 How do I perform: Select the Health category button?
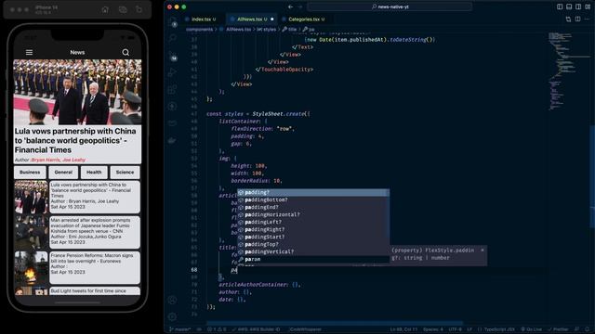pyautogui.click(x=94, y=173)
